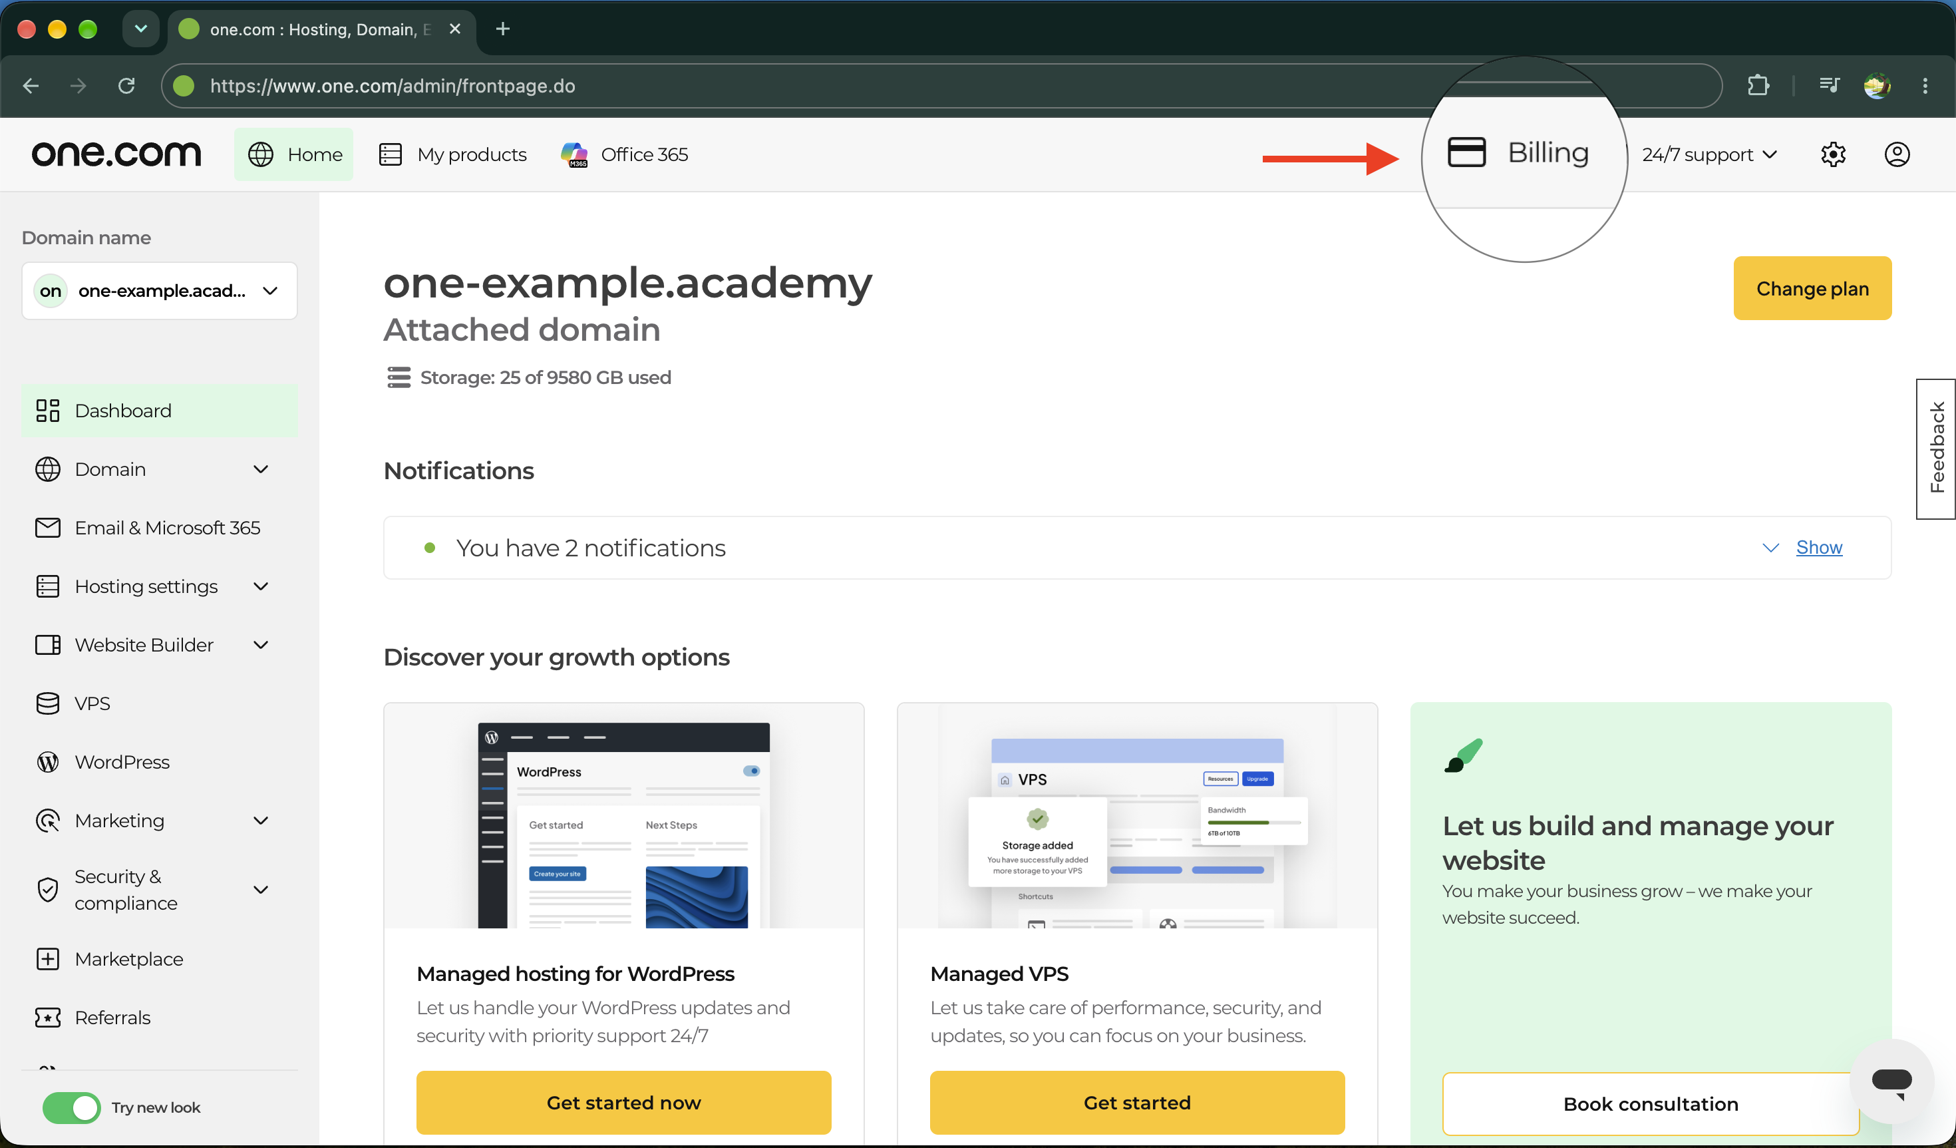
Task: Click the Security shield icon
Action: coord(48,890)
